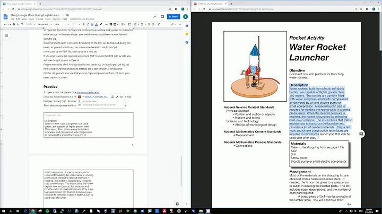Click Edit link pencil in link popup
Viewport: 382px width, 214px height.
pos(117,97)
